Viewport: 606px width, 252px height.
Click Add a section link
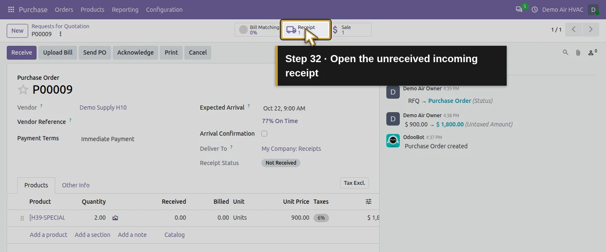tap(93, 235)
